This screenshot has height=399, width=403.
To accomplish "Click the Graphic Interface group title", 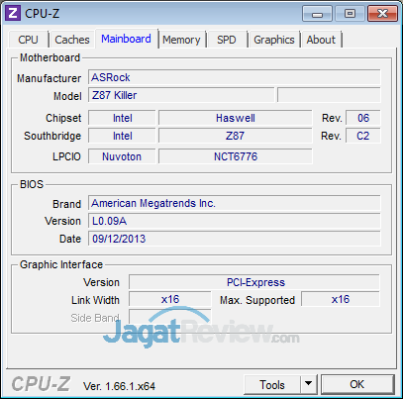I will tap(61, 264).
